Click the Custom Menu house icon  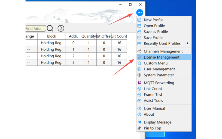139,63
